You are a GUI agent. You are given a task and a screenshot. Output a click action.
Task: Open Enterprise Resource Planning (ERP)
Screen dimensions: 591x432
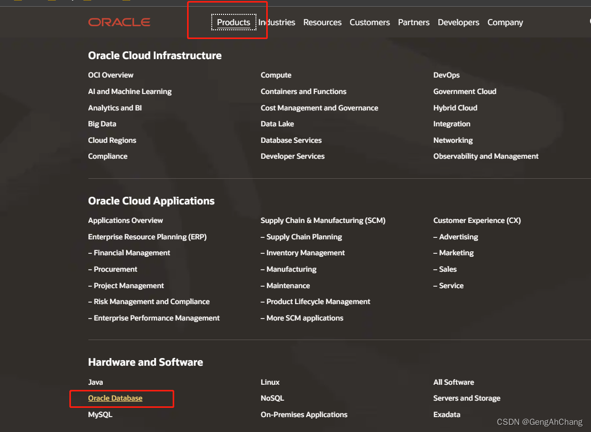click(147, 237)
